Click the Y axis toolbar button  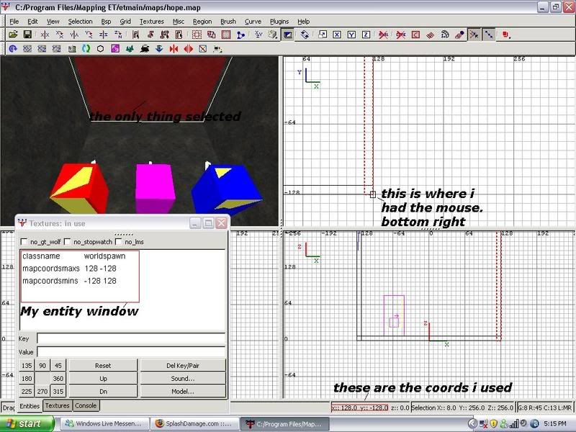point(351,35)
